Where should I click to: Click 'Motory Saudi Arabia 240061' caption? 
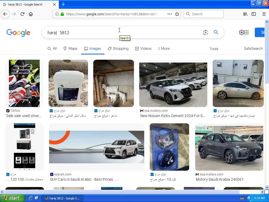click(220, 179)
